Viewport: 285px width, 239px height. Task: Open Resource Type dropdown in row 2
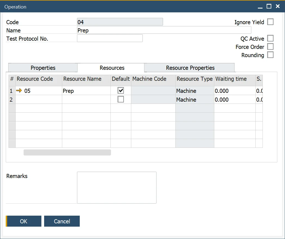point(195,100)
